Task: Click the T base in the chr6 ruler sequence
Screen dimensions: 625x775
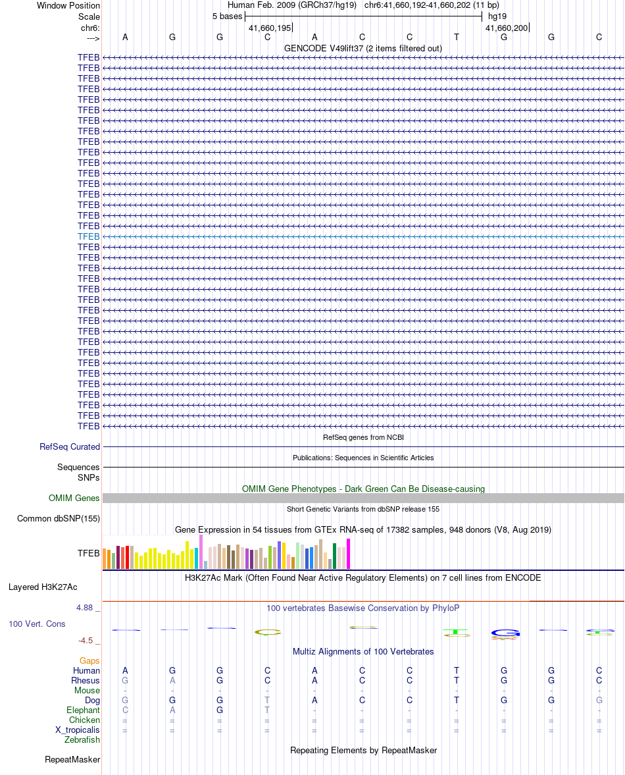Action: (457, 37)
